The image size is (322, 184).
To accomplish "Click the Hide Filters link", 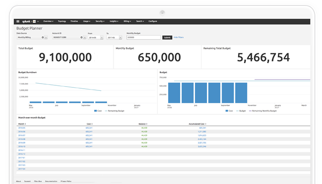I will [179, 37].
